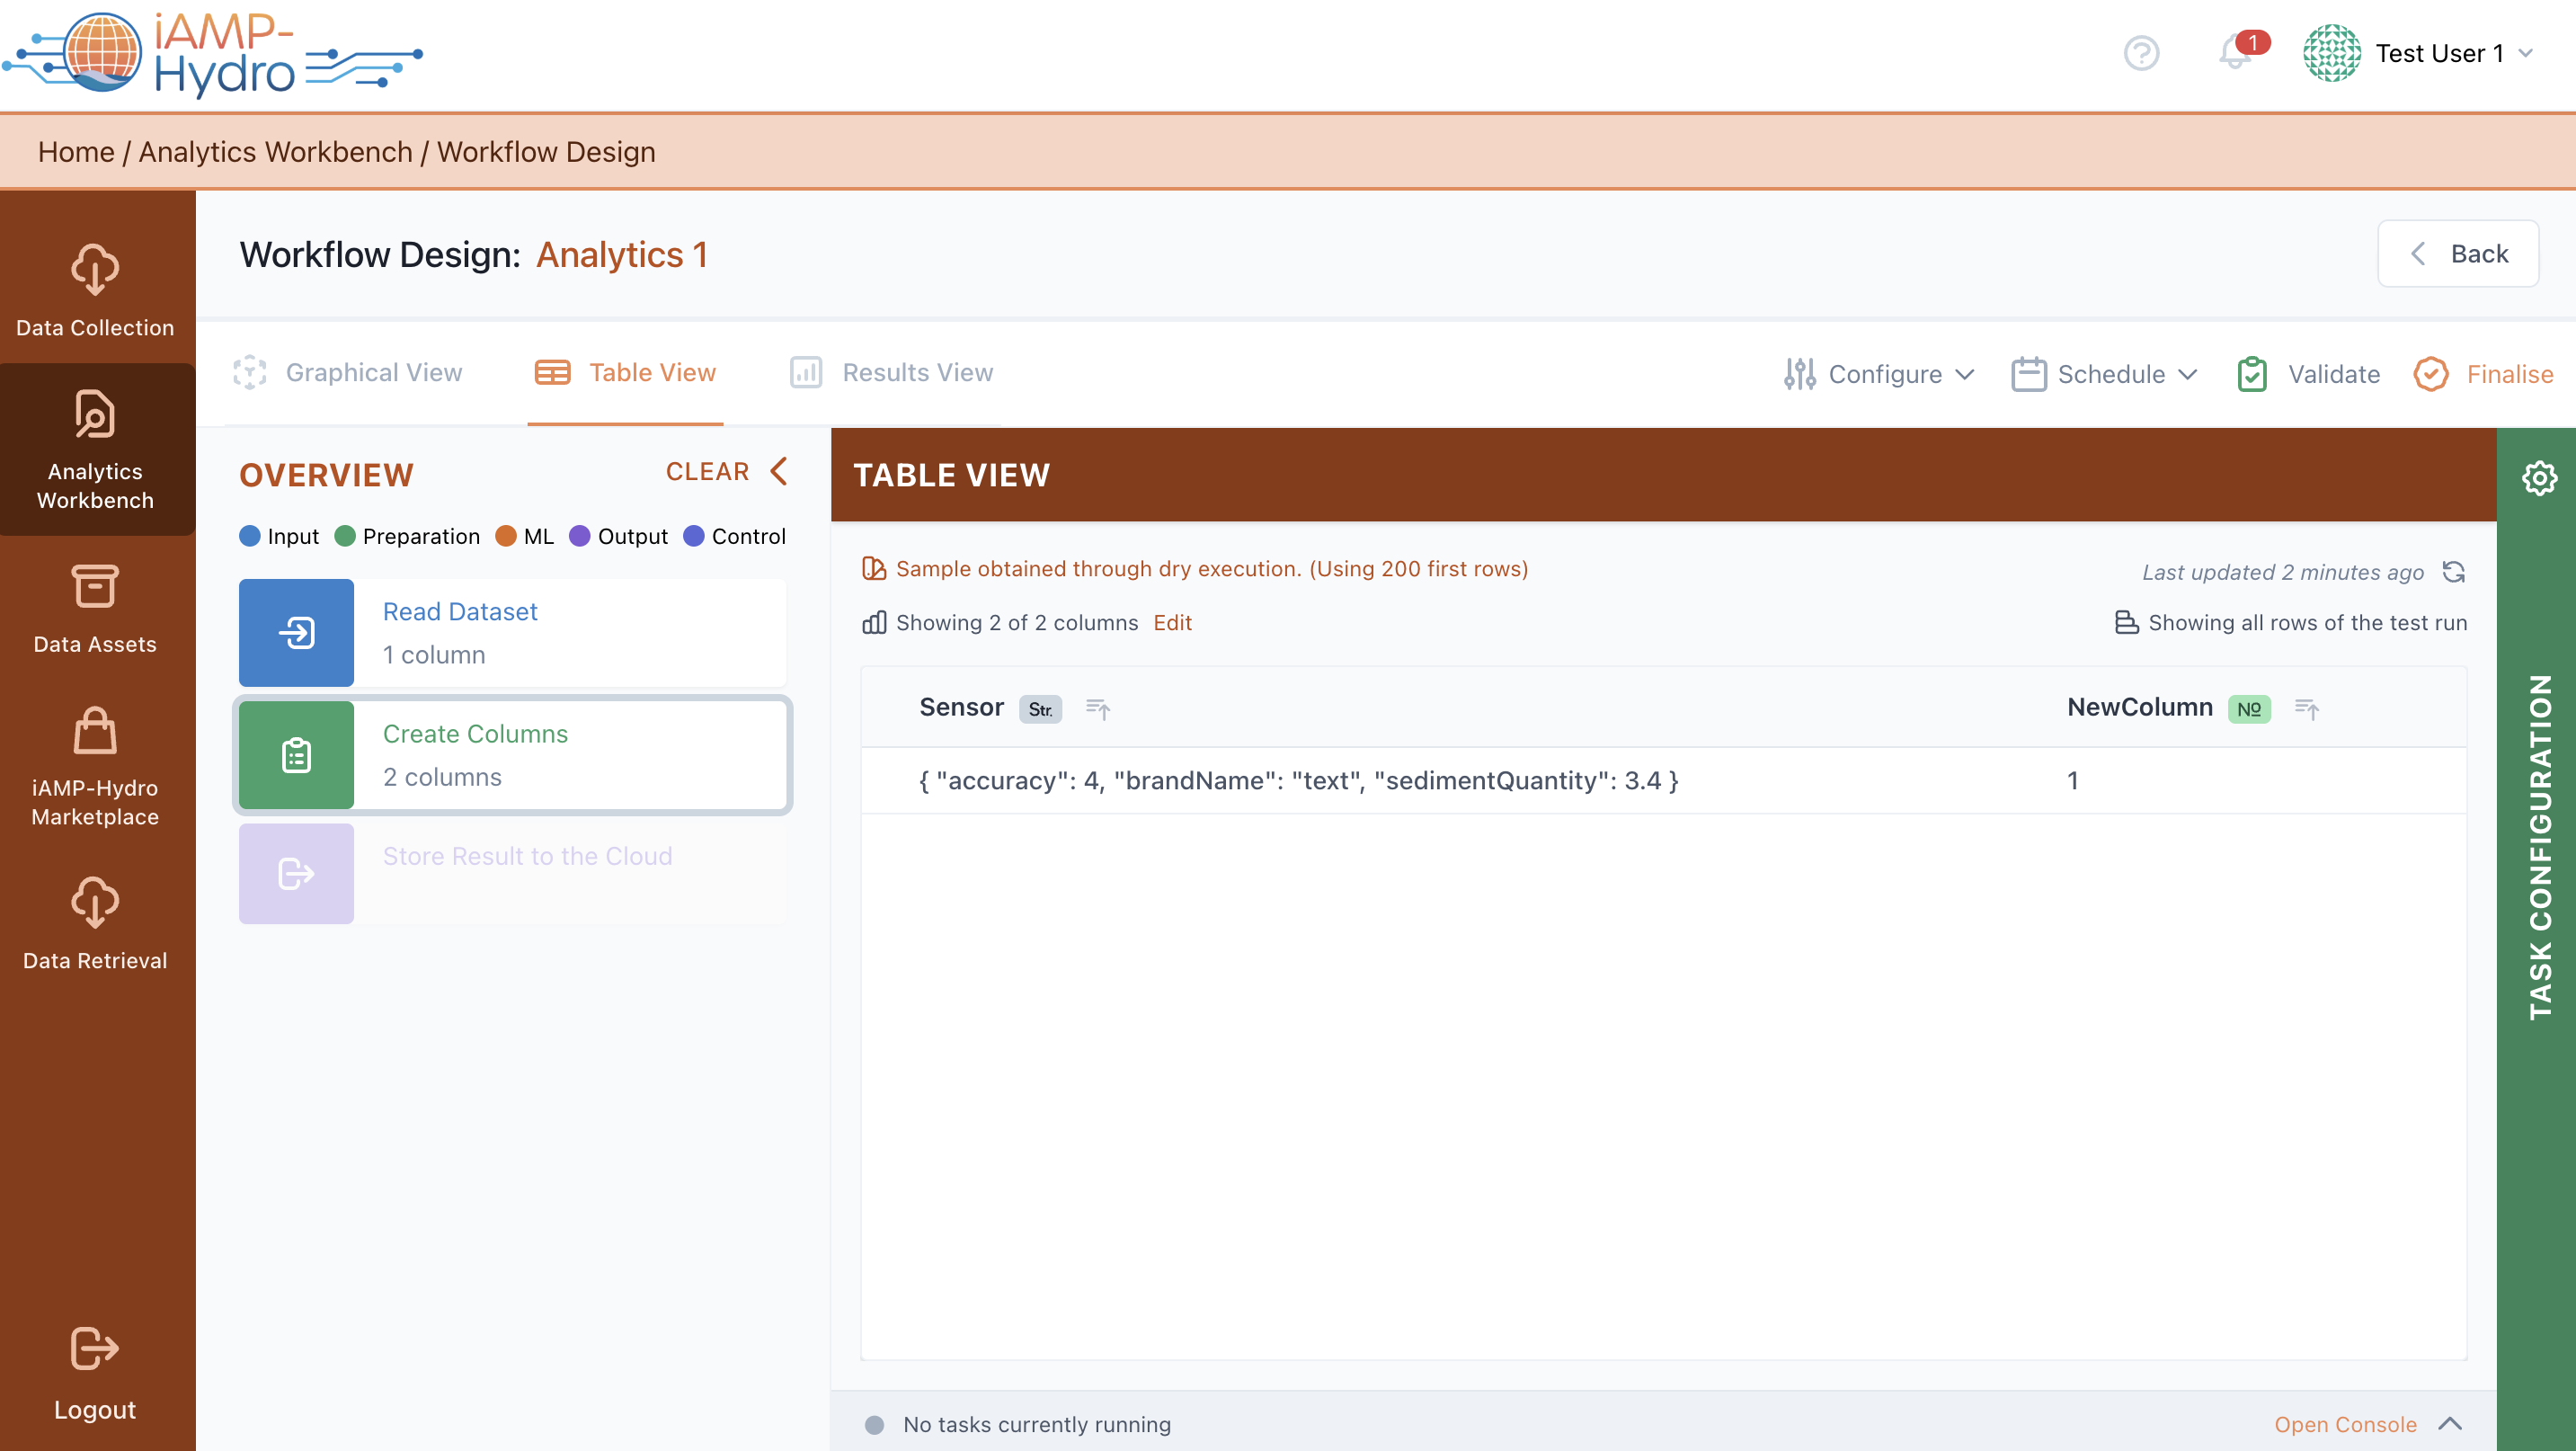Click the help question mark icon

(x=2141, y=53)
